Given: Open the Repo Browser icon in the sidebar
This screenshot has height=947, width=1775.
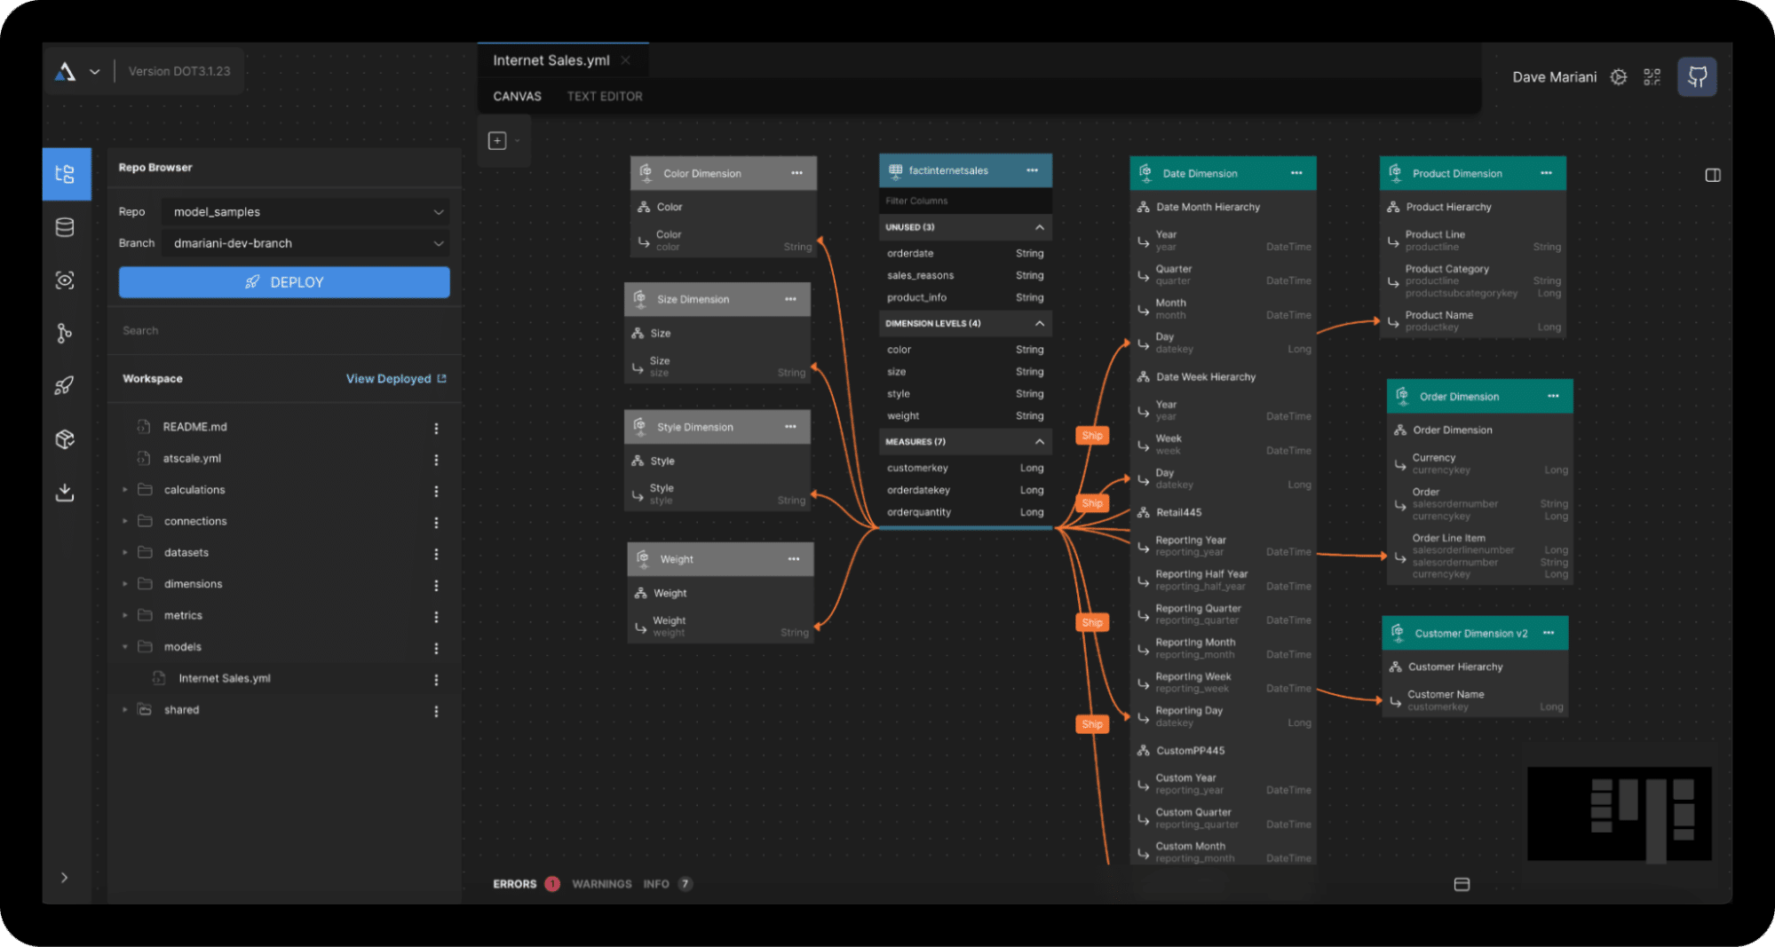Looking at the screenshot, I should coord(66,174).
